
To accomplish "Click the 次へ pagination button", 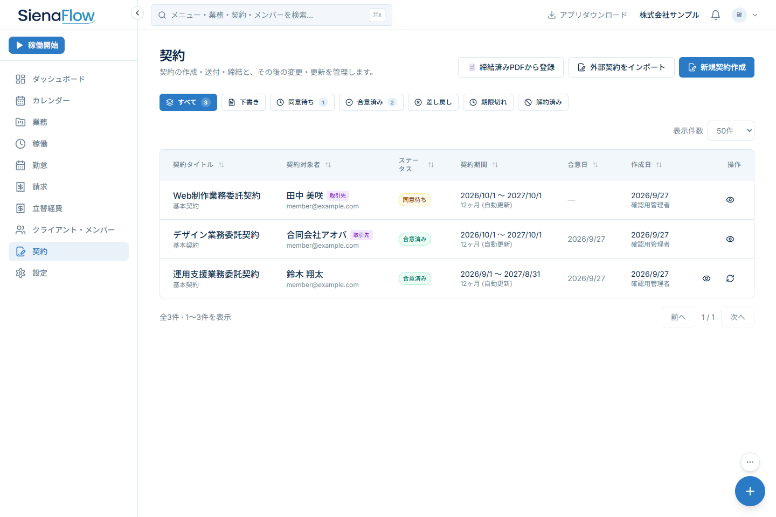I will pos(738,317).
